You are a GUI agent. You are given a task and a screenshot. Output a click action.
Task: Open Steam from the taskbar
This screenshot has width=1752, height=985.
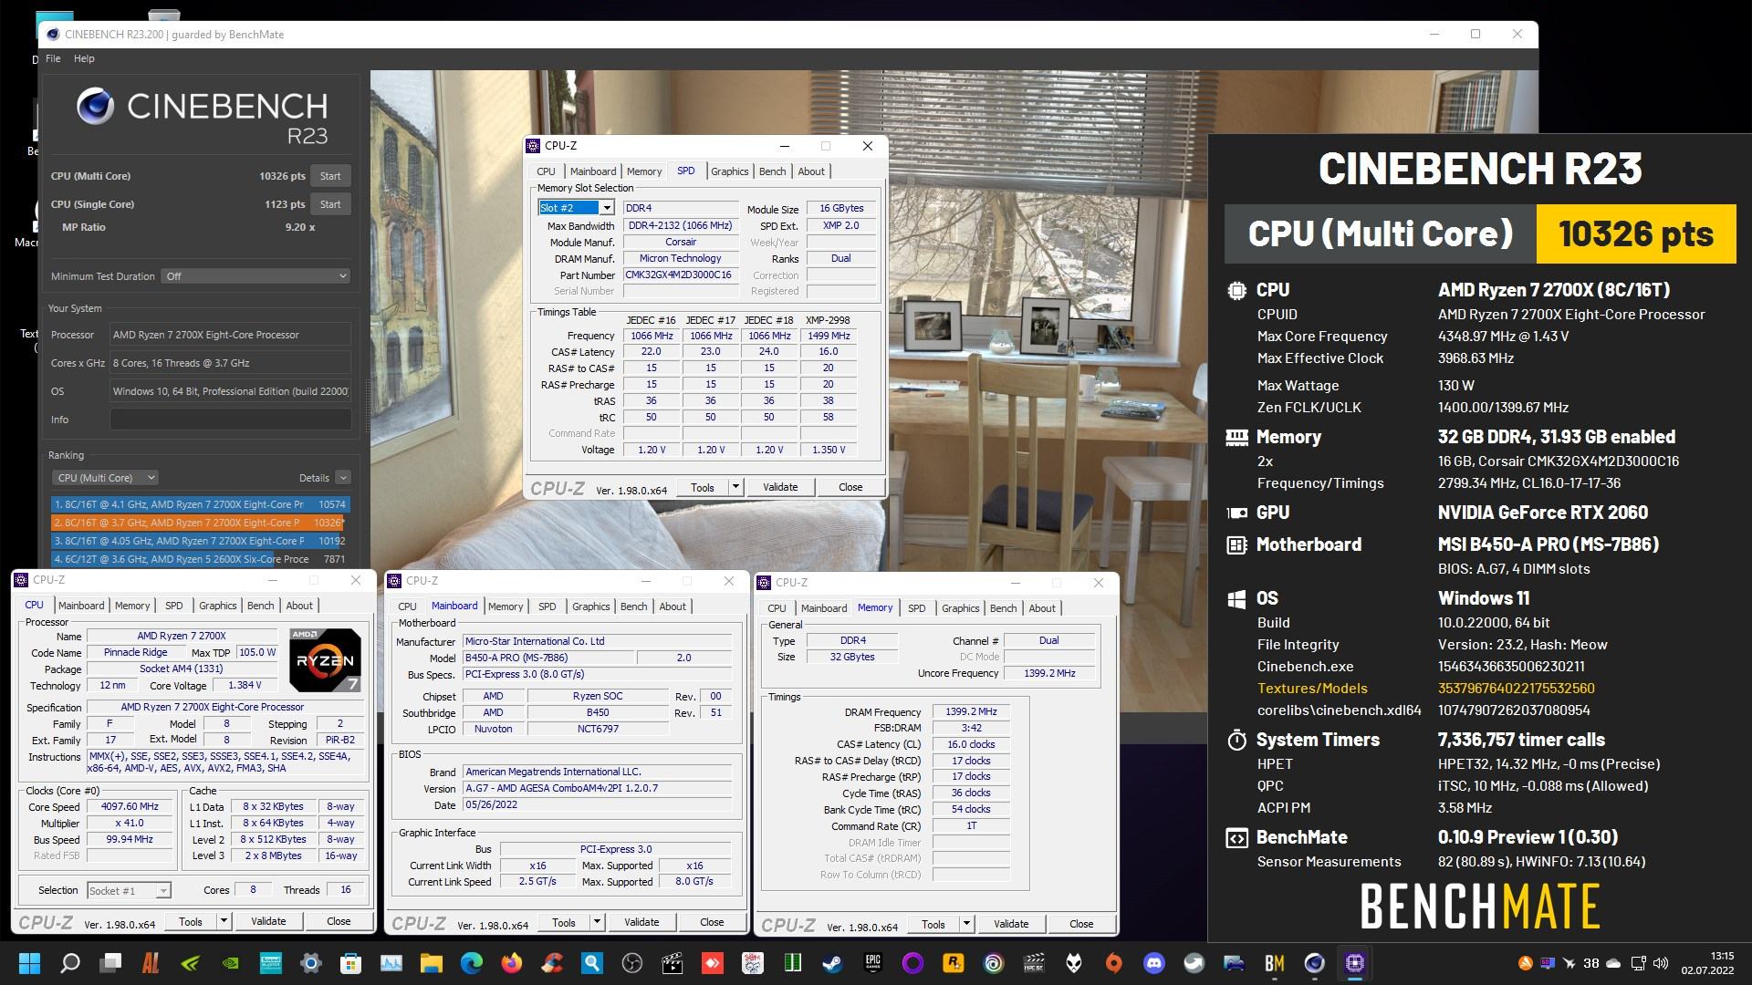click(x=832, y=963)
